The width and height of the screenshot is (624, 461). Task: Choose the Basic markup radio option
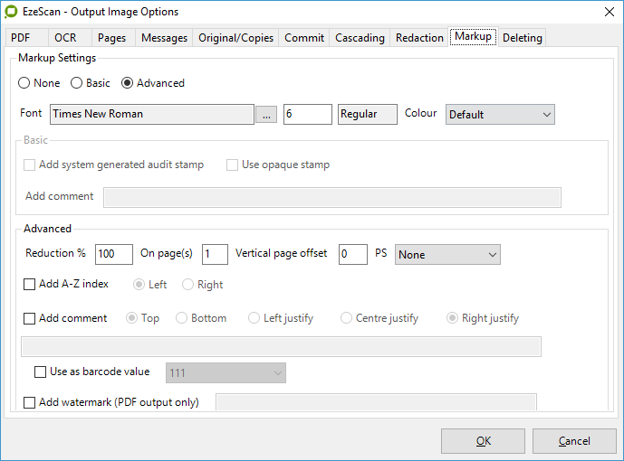coord(77,83)
